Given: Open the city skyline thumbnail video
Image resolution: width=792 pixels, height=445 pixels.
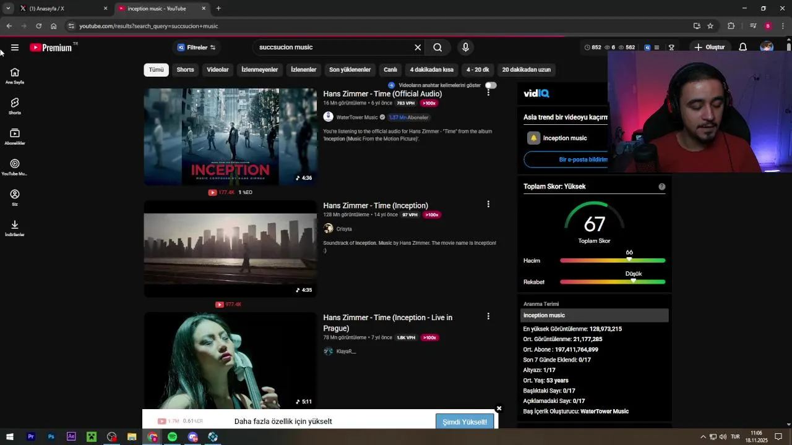Looking at the screenshot, I should (x=230, y=248).
